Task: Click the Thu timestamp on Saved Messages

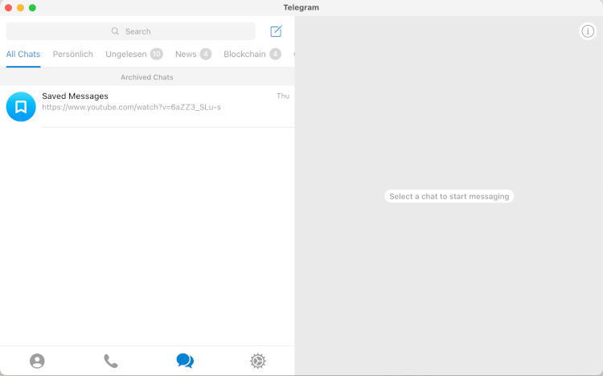Action: point(283,96)
